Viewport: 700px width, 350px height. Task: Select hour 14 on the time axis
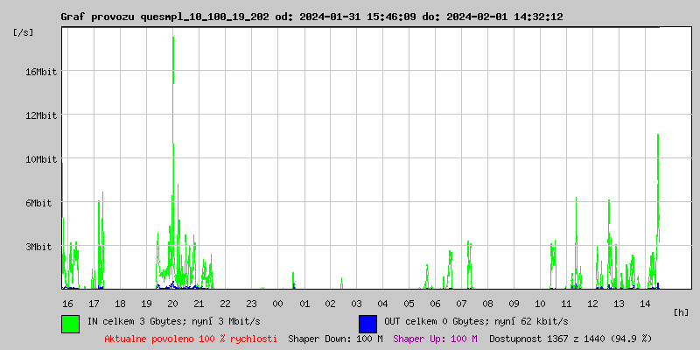[x=646, y=304]
